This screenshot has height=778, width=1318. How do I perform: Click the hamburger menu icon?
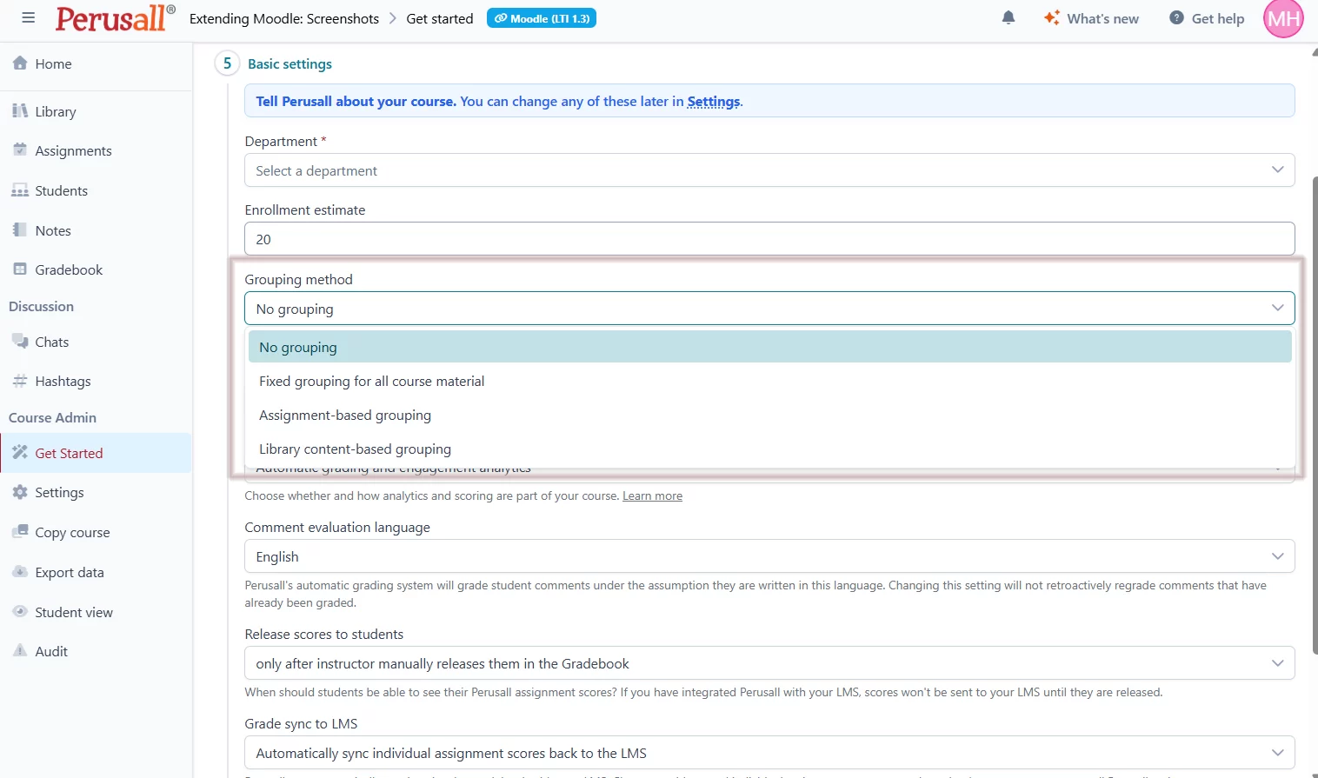click(x=28, y=18)
